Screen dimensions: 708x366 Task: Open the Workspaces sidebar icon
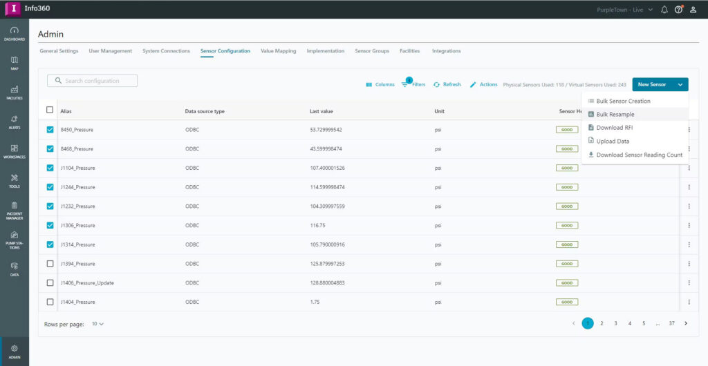click(14, 148)
